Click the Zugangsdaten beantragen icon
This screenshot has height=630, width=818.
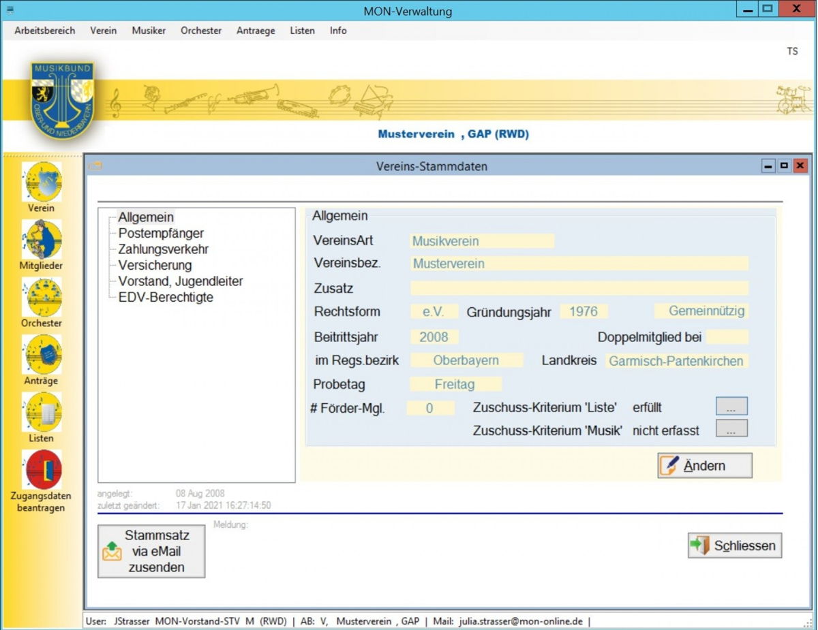tap(42, 471)
